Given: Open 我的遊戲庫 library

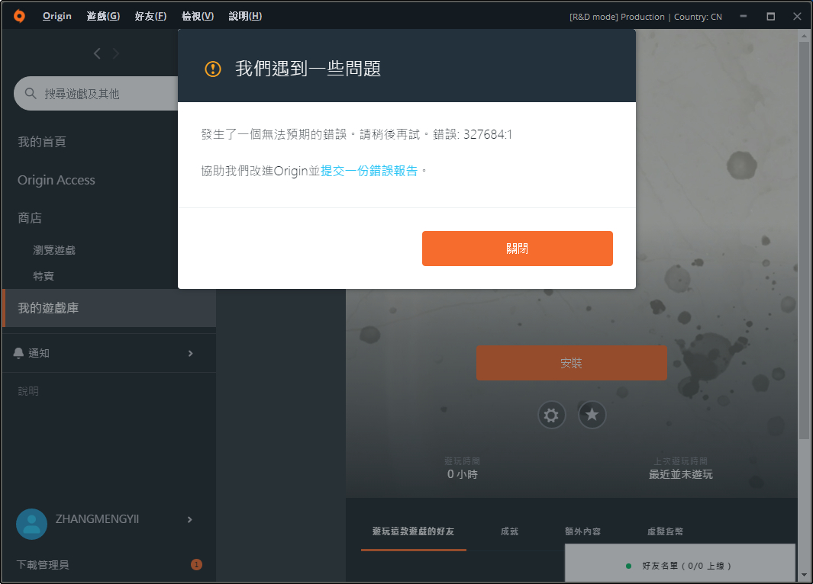Looking at the screenshot, I should [x=109, y=308].
